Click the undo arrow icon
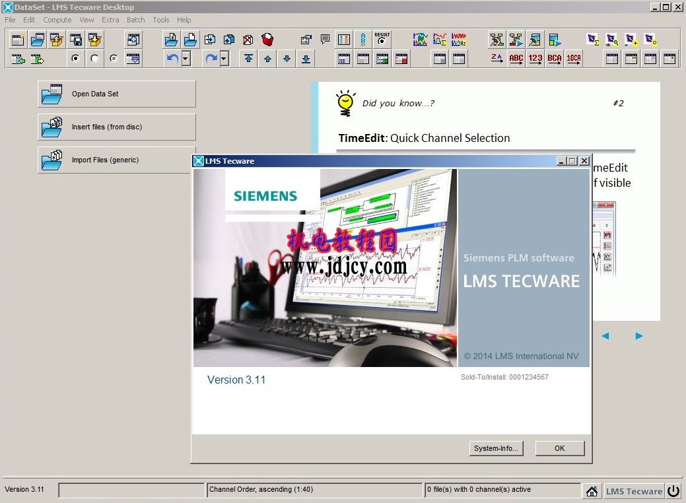 click(172, 59)
